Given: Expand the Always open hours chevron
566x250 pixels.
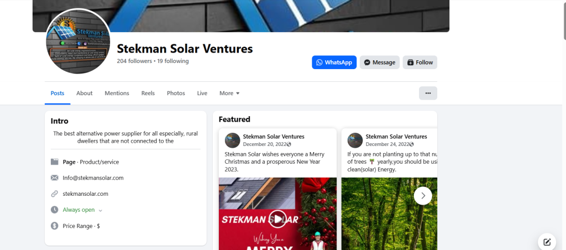Looking at the screenshot, I should [101, 210].
